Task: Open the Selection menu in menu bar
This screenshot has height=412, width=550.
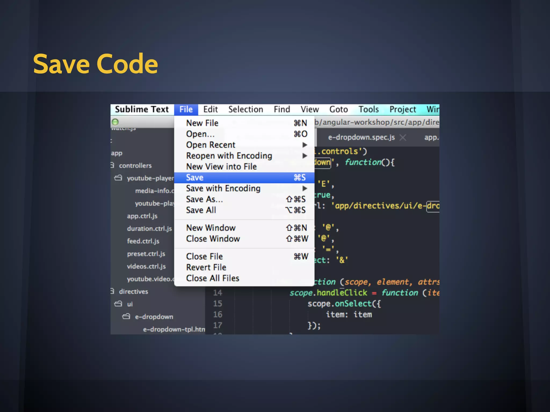Action: pyautogui.click(x=245, y=109)
